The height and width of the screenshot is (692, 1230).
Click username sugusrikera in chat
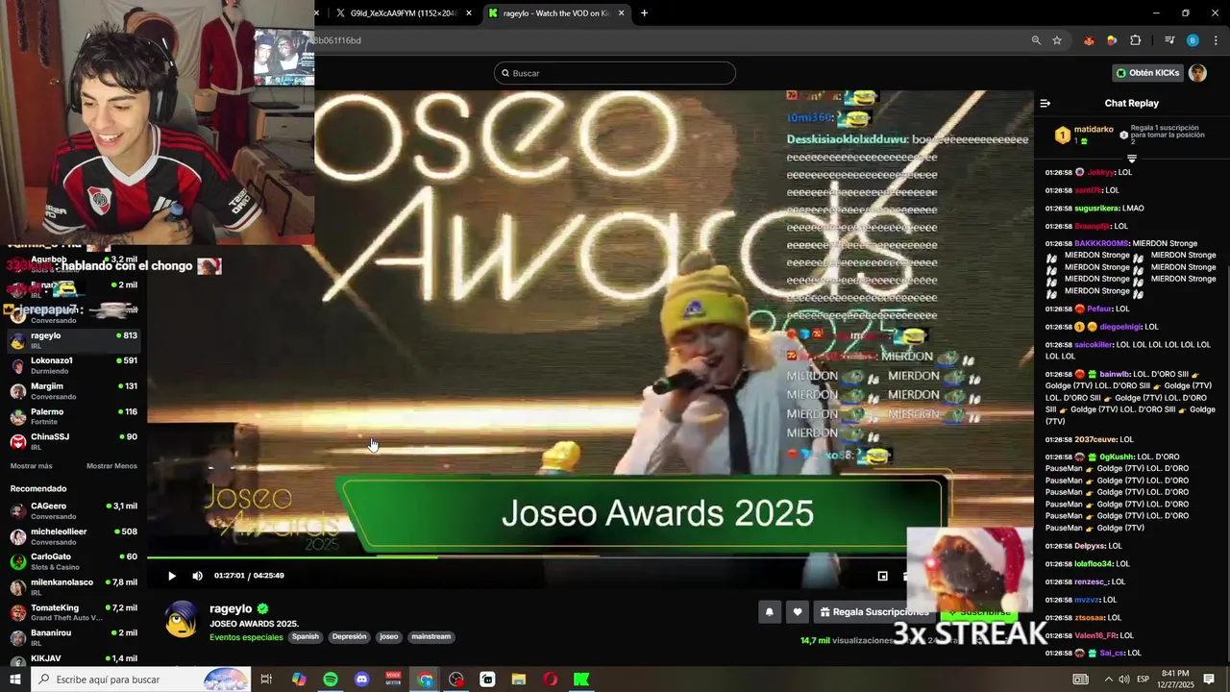tap(1097, 209)
